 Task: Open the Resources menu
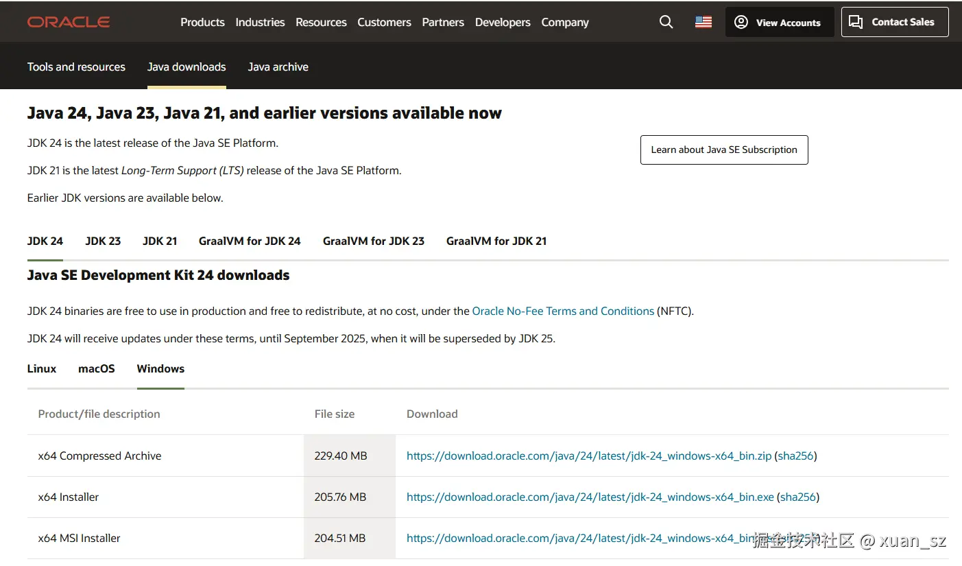[321, 22]
